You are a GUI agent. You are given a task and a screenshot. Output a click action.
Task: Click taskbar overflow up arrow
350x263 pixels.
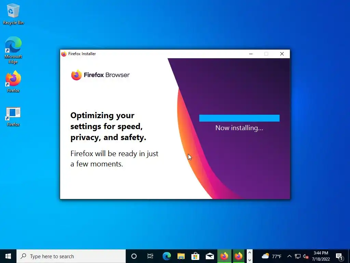click(250, 253)
